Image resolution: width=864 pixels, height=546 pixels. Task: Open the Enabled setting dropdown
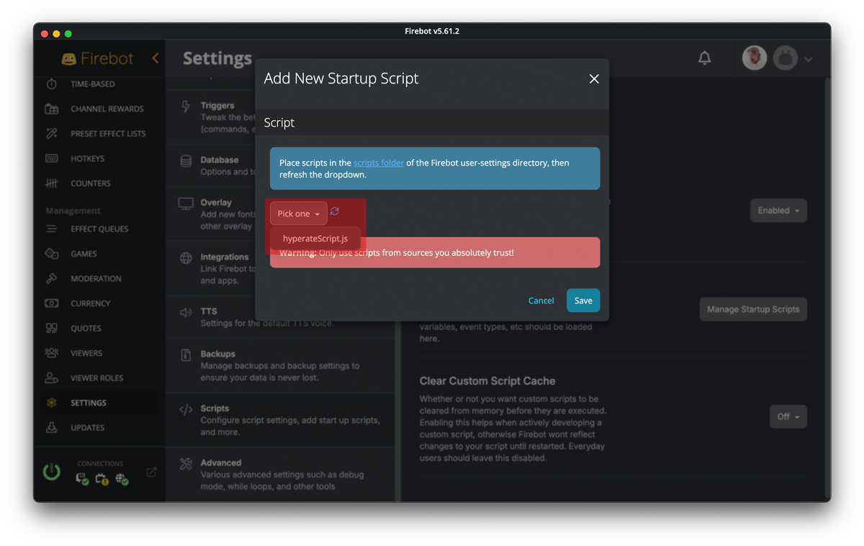click(x=778, y=210)
